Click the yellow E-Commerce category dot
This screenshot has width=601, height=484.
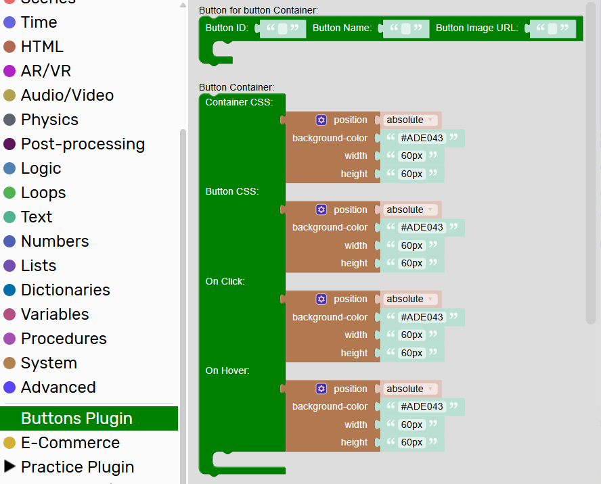[9, 443]
